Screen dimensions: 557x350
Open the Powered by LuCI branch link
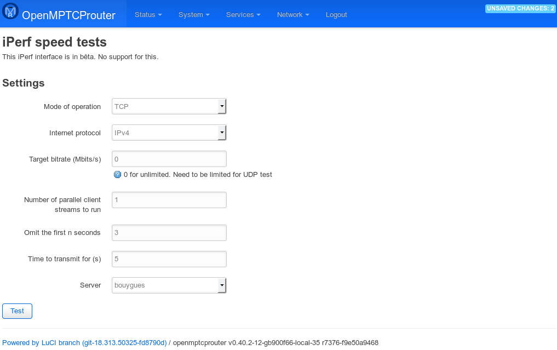84,342
